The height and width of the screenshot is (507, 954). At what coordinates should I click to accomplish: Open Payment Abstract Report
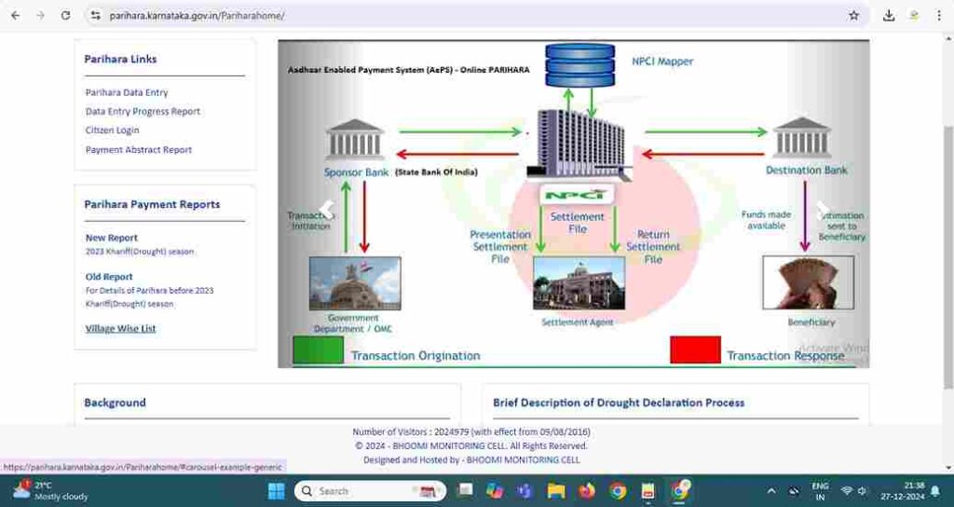click(139, 150)
